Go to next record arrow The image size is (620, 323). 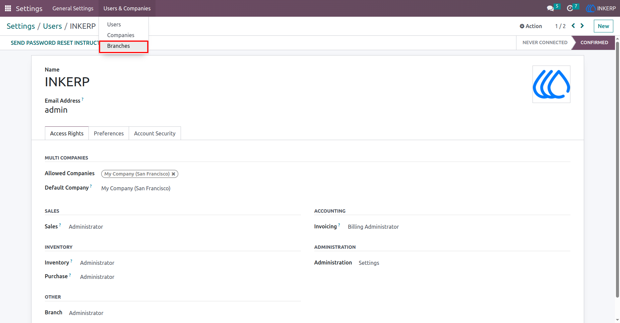[x=582, y=26]
